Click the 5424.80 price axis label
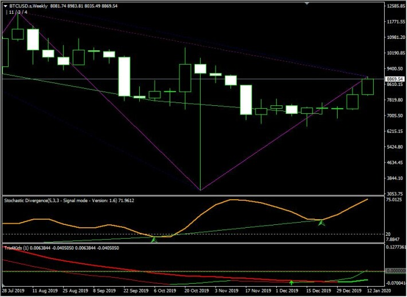Screen dimensions: 407x297 pyautogui.click(x=396, y=147)
